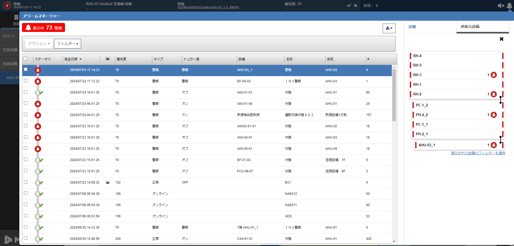Click red alarm status icon for EF-04-03 row
Screen dimensions: 514x246
pos(38,81)
